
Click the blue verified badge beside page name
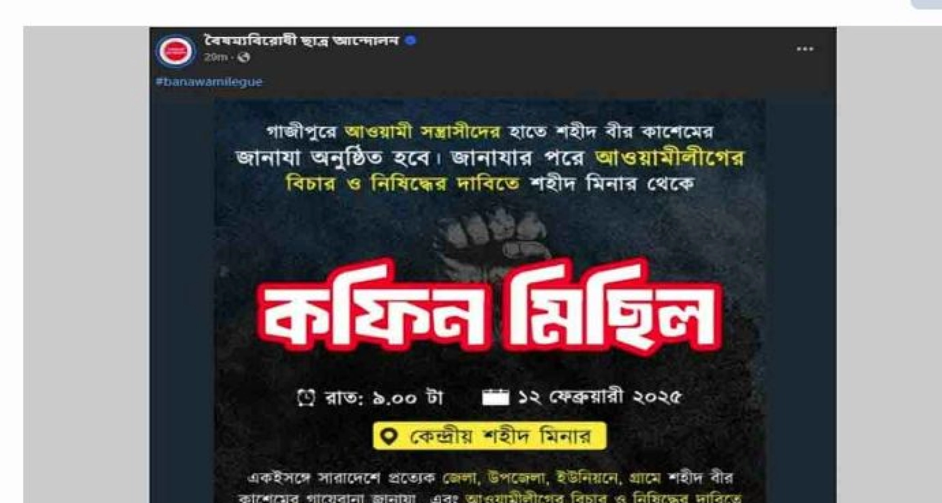point(412,40)
